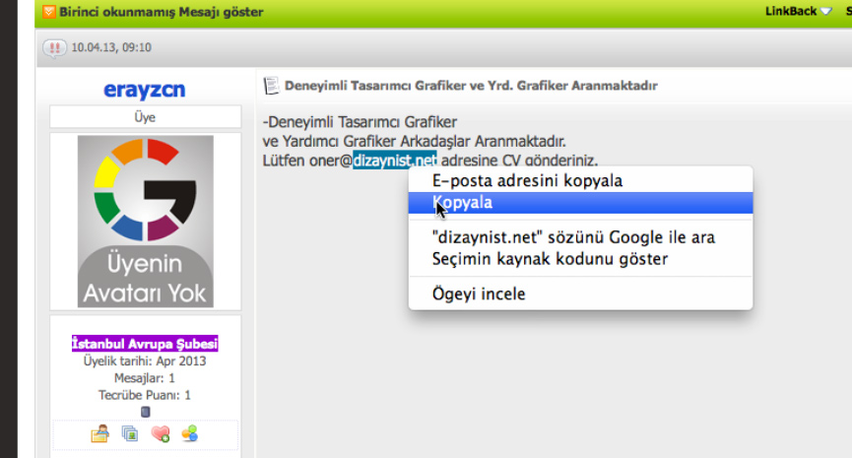Click the heart add-friend icon
The image size is (852, 458).
point(160,433)
